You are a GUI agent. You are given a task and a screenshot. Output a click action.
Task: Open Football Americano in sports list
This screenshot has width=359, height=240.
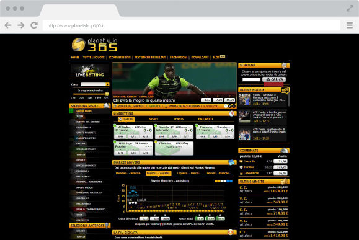point(89,182)
